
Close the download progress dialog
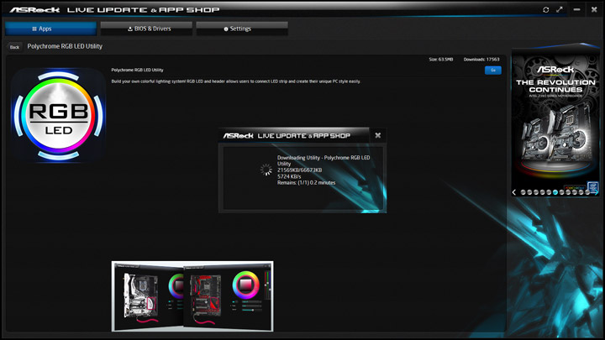coord(378,135)
